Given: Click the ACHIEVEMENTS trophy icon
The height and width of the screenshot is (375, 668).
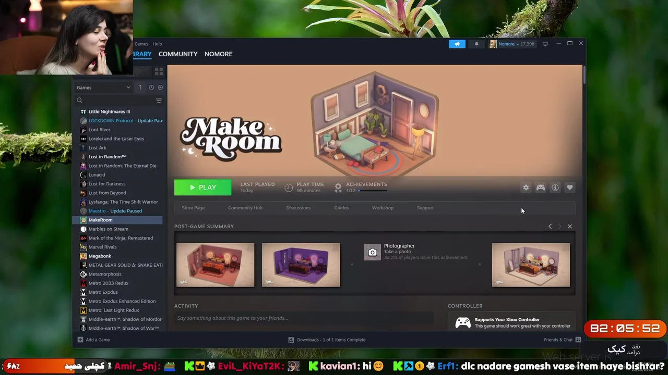Looking at the screenshot, I should pos(338,187).
